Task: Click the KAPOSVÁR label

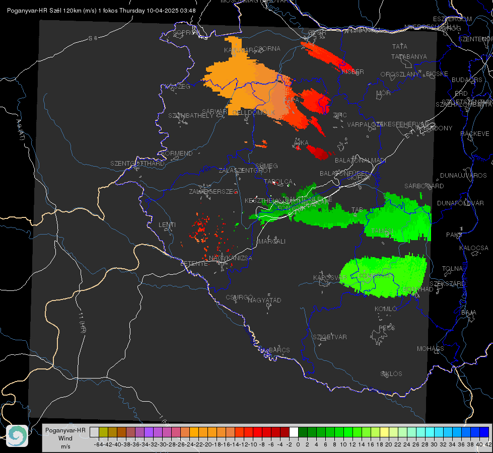Action: tap(330, 277)
